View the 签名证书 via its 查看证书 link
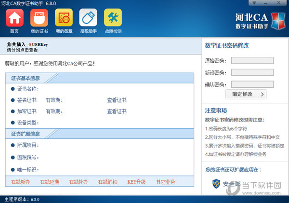This screenshot has height=203, width=289. click(117, 100)
